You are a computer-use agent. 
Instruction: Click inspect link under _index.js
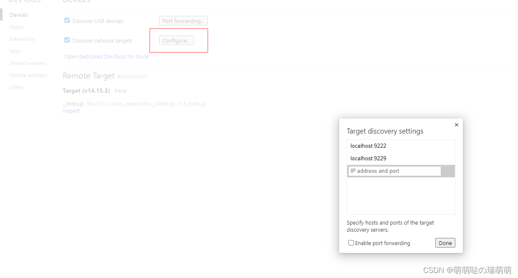(71, 111)
